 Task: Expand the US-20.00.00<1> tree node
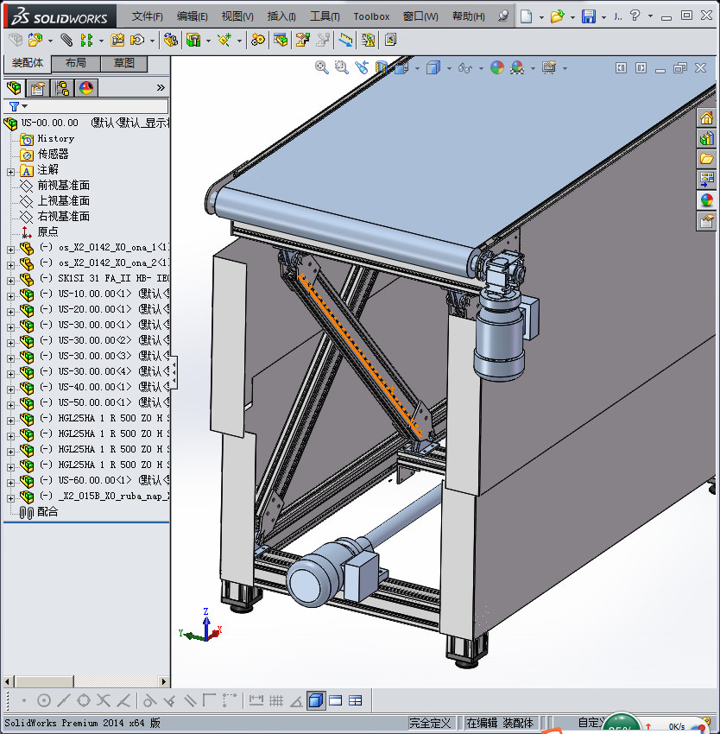click(10, 311)
